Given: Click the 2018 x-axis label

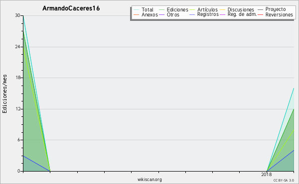Looking at the screenshot, I should 267,175.
